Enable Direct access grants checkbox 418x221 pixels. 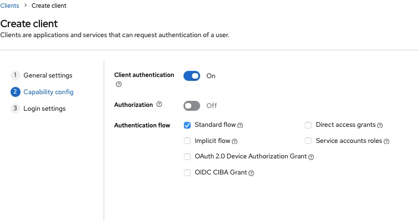click(308, 125)
